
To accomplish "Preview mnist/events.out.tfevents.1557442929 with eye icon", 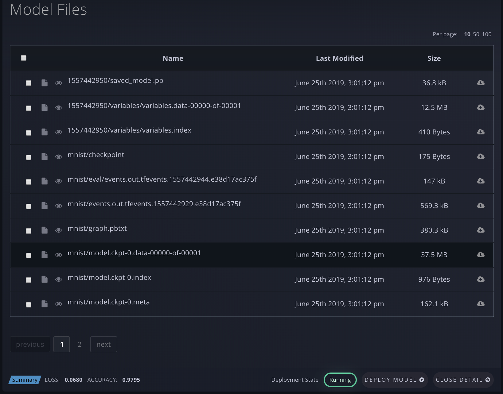I will (59, 206).
